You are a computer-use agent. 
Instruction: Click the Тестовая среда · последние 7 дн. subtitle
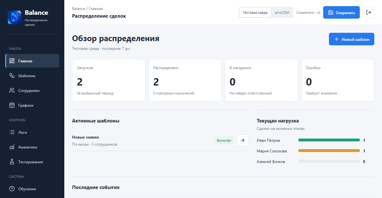coord(101,49)
